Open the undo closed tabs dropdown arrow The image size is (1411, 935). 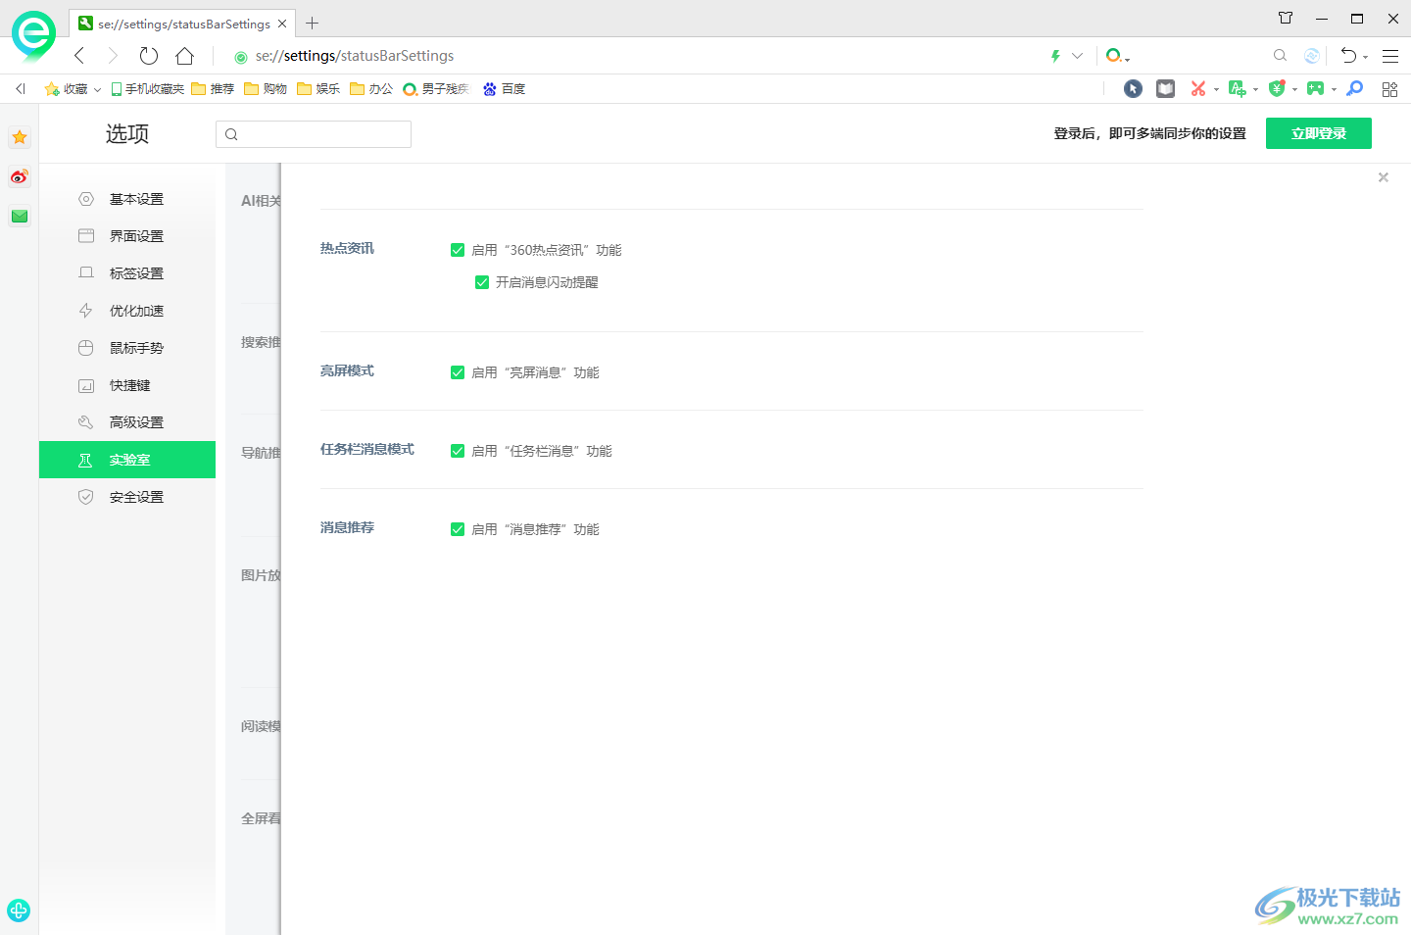point(1366,58)
